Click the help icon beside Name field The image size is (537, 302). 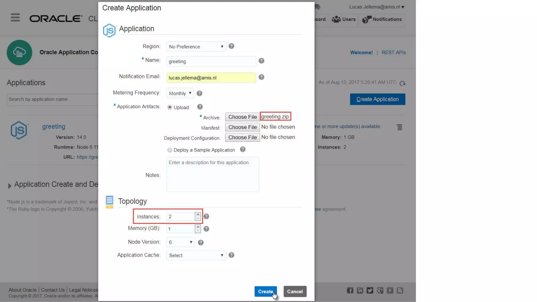click(x=261, y=61)
